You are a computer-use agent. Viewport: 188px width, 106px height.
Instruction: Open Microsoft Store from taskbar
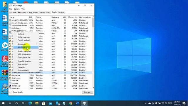pyautogui.click(x=44, y=103)
